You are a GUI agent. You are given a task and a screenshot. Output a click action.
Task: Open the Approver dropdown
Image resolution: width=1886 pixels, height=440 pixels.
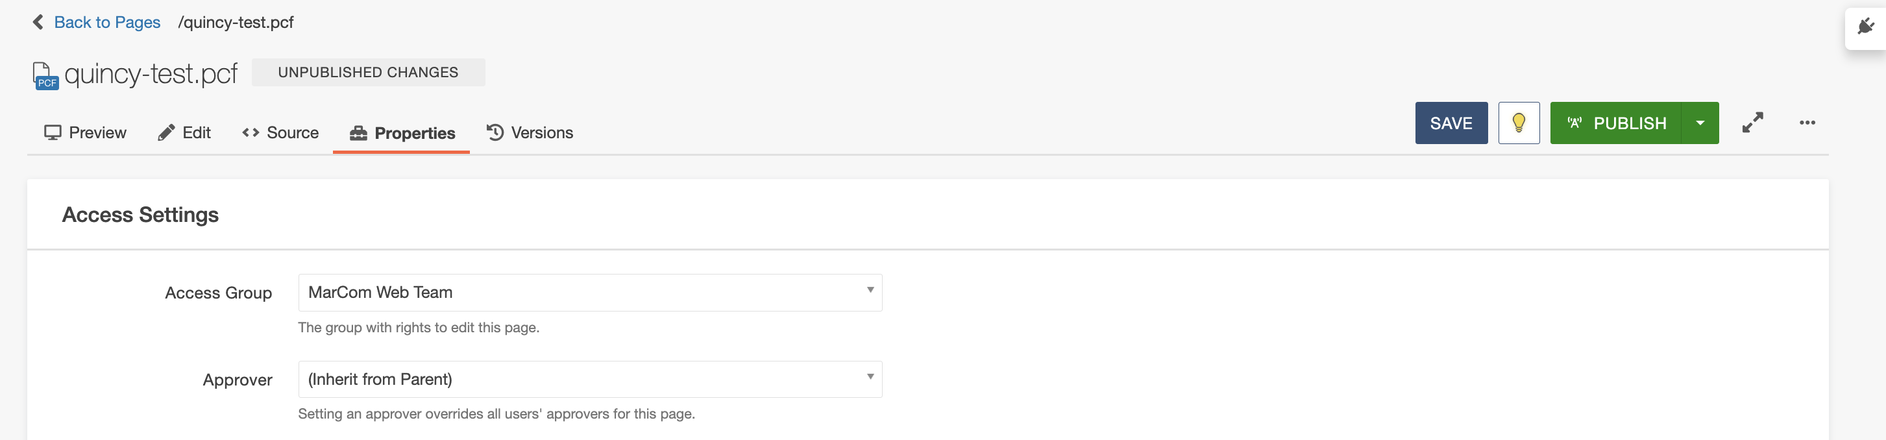(x=589, y=379)
